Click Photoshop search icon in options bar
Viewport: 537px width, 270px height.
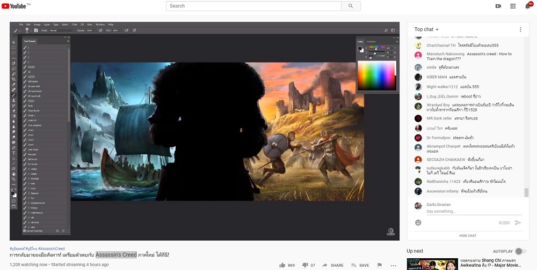click(x=386, y=31)
